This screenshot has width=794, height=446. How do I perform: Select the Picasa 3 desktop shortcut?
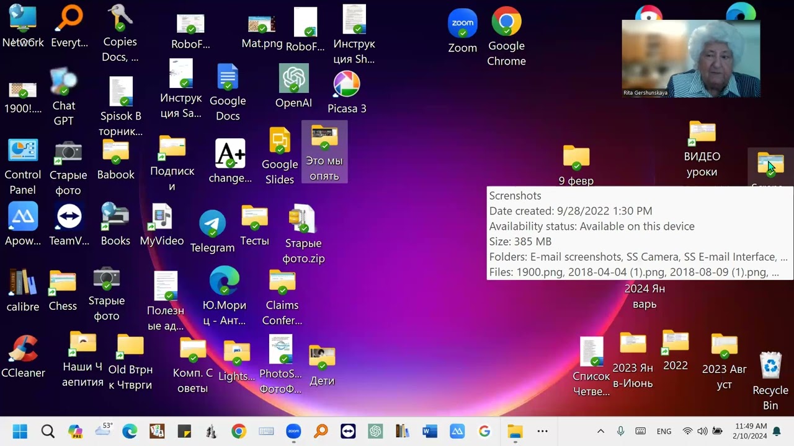[x=347, y=92]
